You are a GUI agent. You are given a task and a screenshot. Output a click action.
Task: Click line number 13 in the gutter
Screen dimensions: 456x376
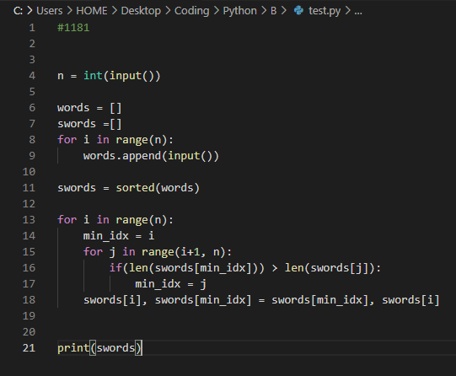click(x=29, y=219)
